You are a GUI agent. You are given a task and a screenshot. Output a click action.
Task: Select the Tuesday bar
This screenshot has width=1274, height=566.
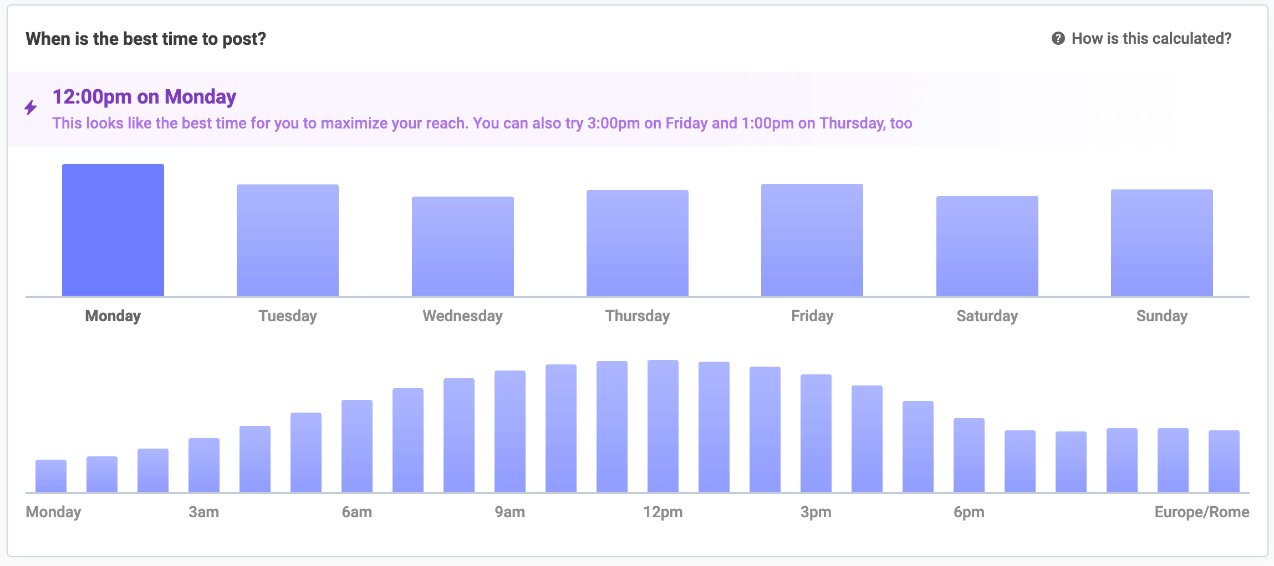287,238
